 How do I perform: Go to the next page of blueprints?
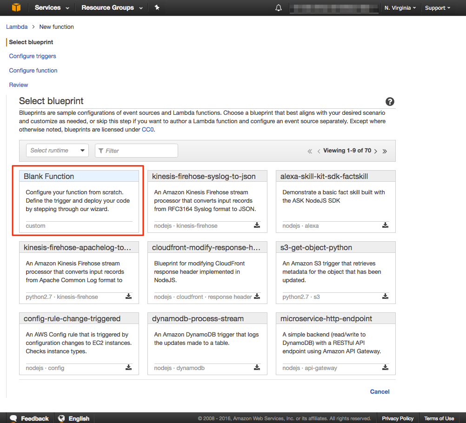point(376,151)
